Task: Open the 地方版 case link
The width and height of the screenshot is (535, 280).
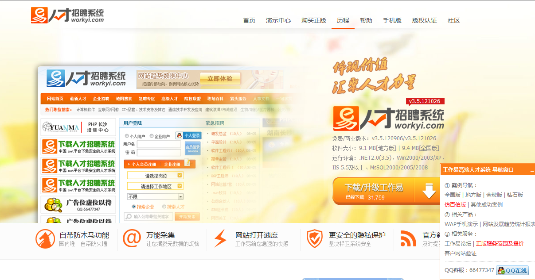Action: 473,195
